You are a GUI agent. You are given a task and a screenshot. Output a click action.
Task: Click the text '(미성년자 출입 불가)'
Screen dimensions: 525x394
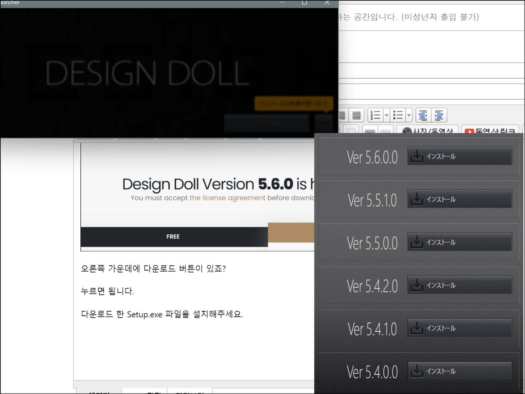[x=440, y=17]
